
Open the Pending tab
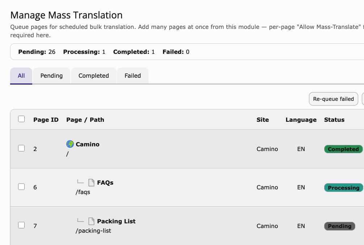(x=51, y=76)
